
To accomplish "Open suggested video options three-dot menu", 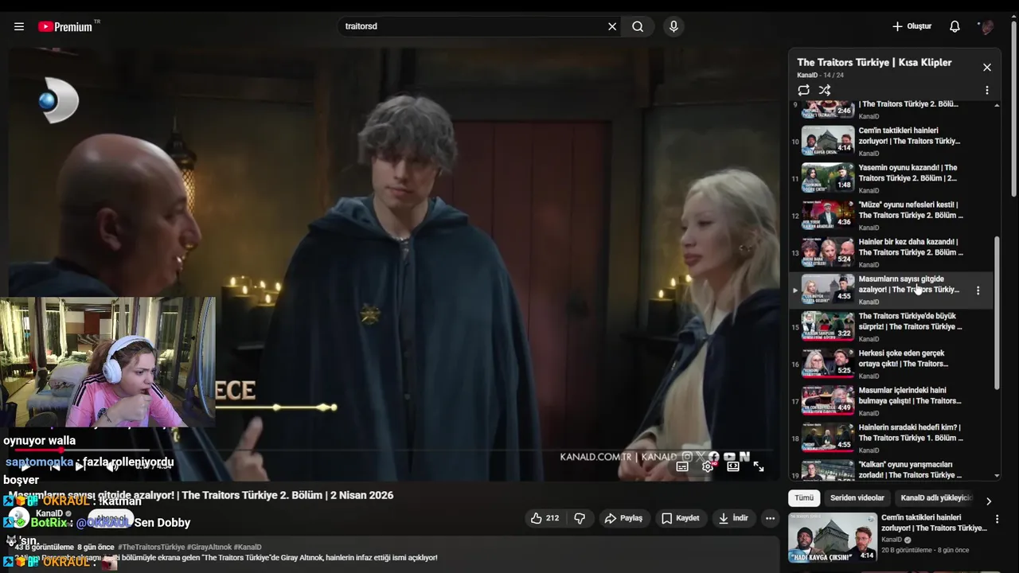I will coord(996,519).
